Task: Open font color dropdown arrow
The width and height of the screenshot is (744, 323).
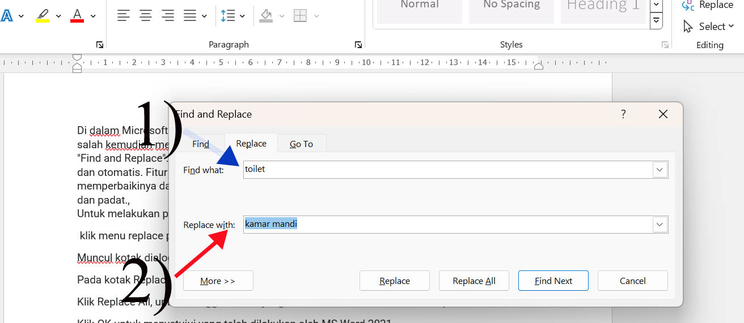Action: (93, 16)
